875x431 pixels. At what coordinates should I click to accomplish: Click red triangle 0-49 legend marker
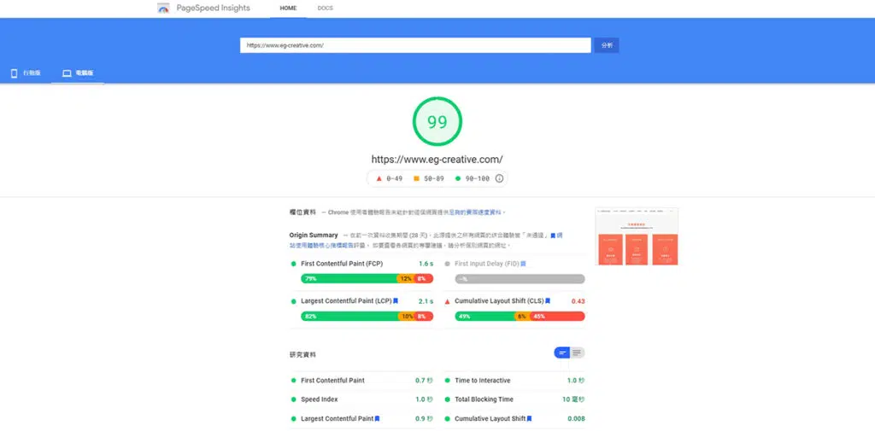[x=379, y=178]
